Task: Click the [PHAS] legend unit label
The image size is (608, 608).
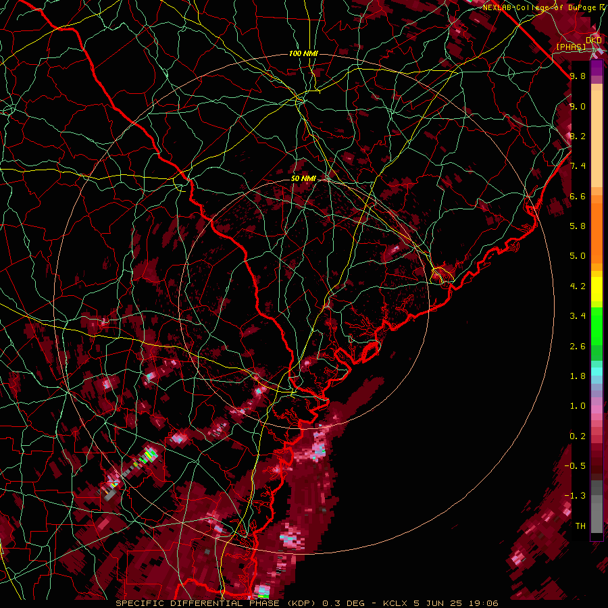Action: tap(571, 47)
